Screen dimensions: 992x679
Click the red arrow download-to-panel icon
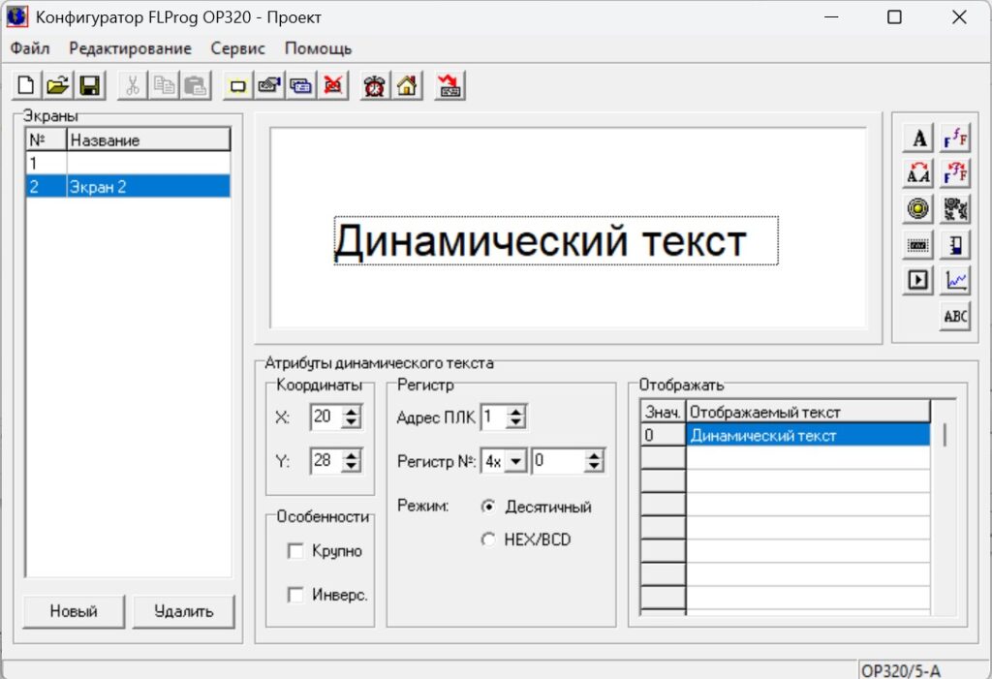449,86
